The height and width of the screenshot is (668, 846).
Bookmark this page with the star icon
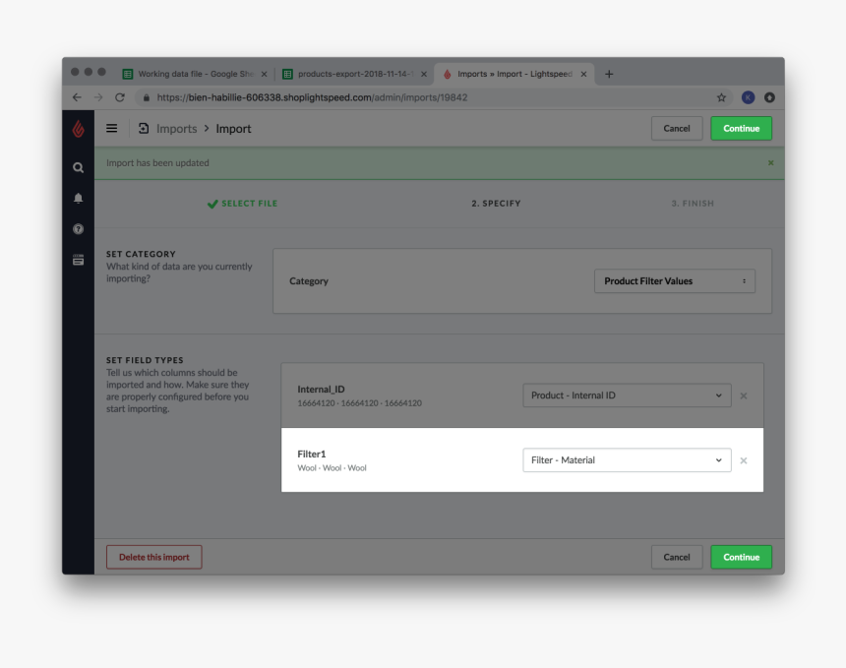pyautogui.click(x=721, y=97)
